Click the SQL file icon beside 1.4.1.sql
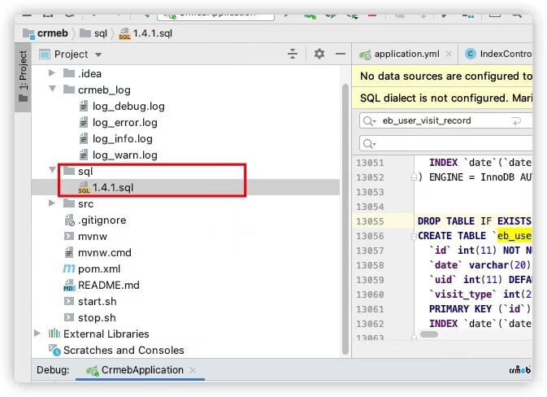 coord(84,187)
